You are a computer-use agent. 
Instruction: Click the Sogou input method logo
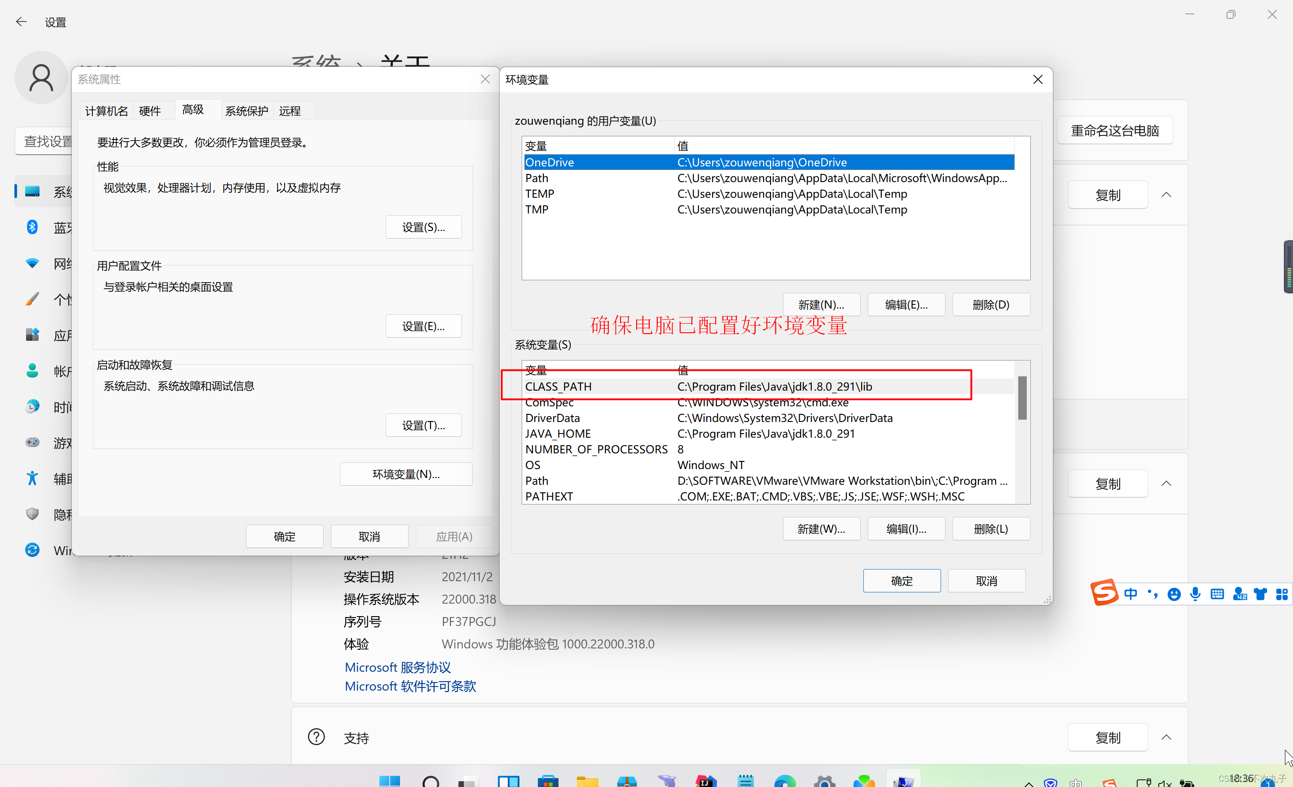1104,593
